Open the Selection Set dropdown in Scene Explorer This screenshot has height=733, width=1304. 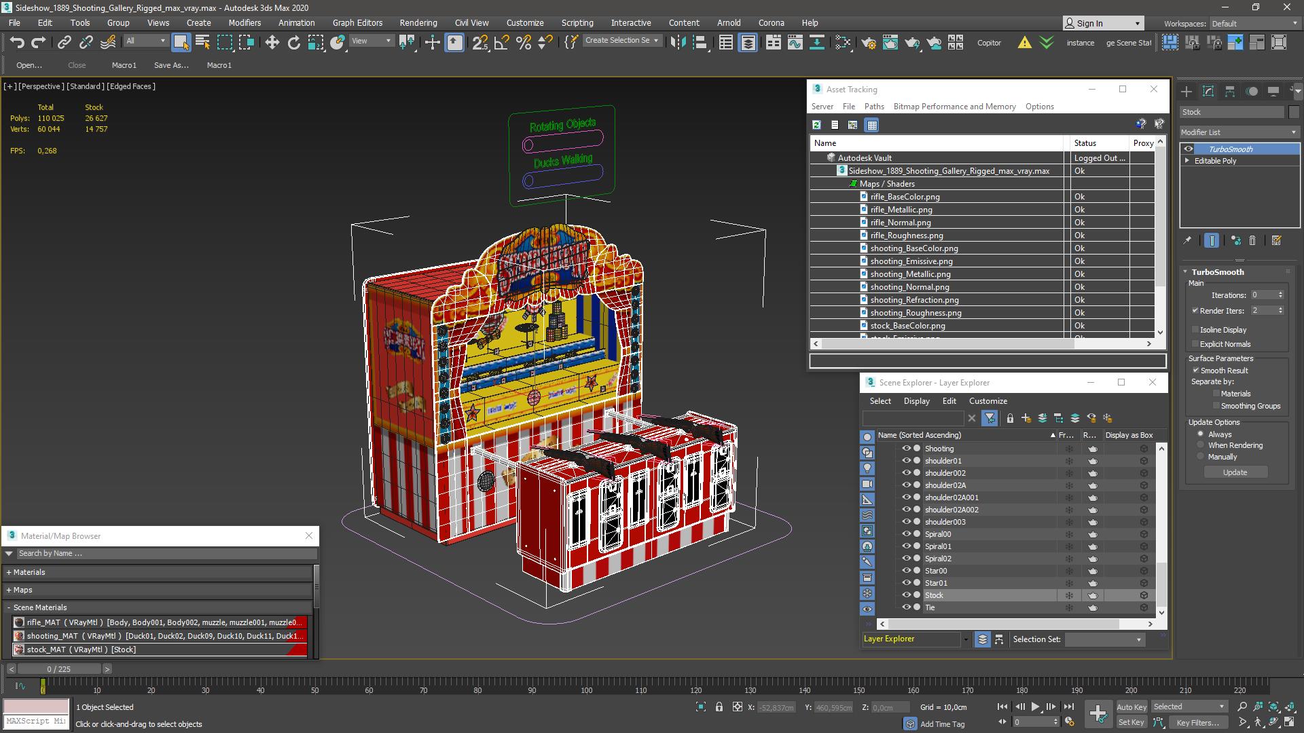(1104, 639)
